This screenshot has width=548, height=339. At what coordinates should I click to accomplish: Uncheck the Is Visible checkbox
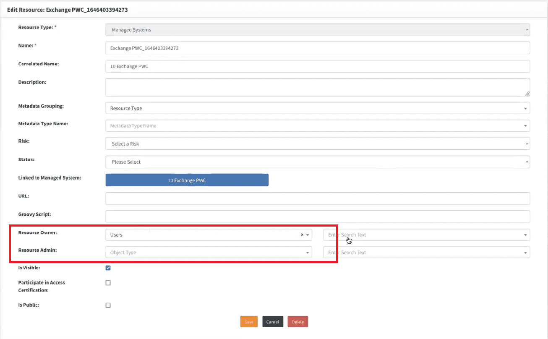(x=108, y=268)
